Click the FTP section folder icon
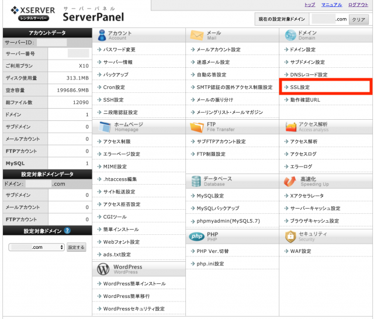The width and height of the screenshot is (374, 319). point(197,127)
